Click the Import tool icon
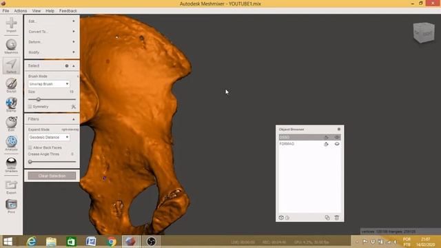The image size is (441, 248). [x=11, y=25]
